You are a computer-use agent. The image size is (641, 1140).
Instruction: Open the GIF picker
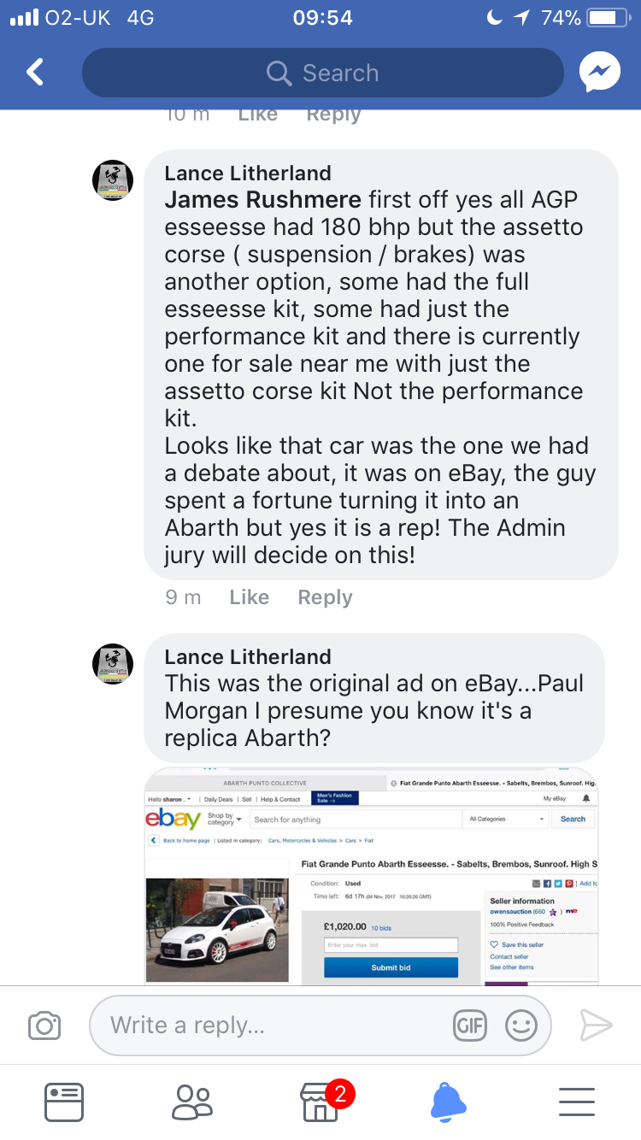470,1025
